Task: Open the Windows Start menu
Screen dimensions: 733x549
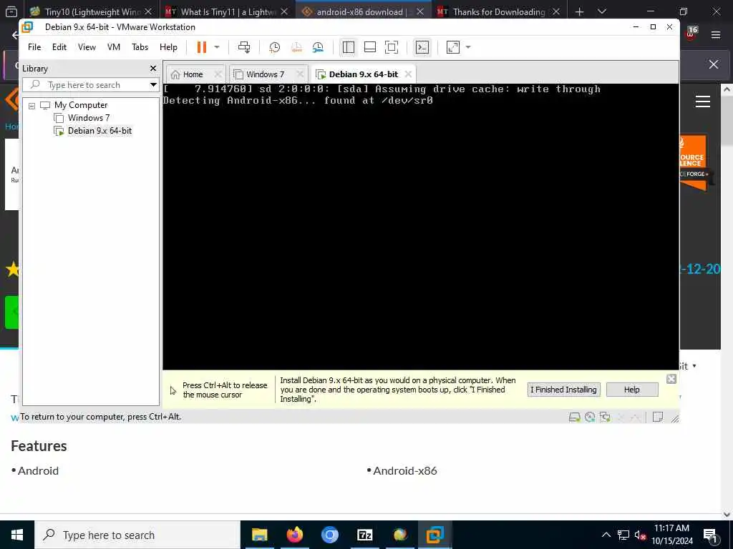Action: click(17, 535)
